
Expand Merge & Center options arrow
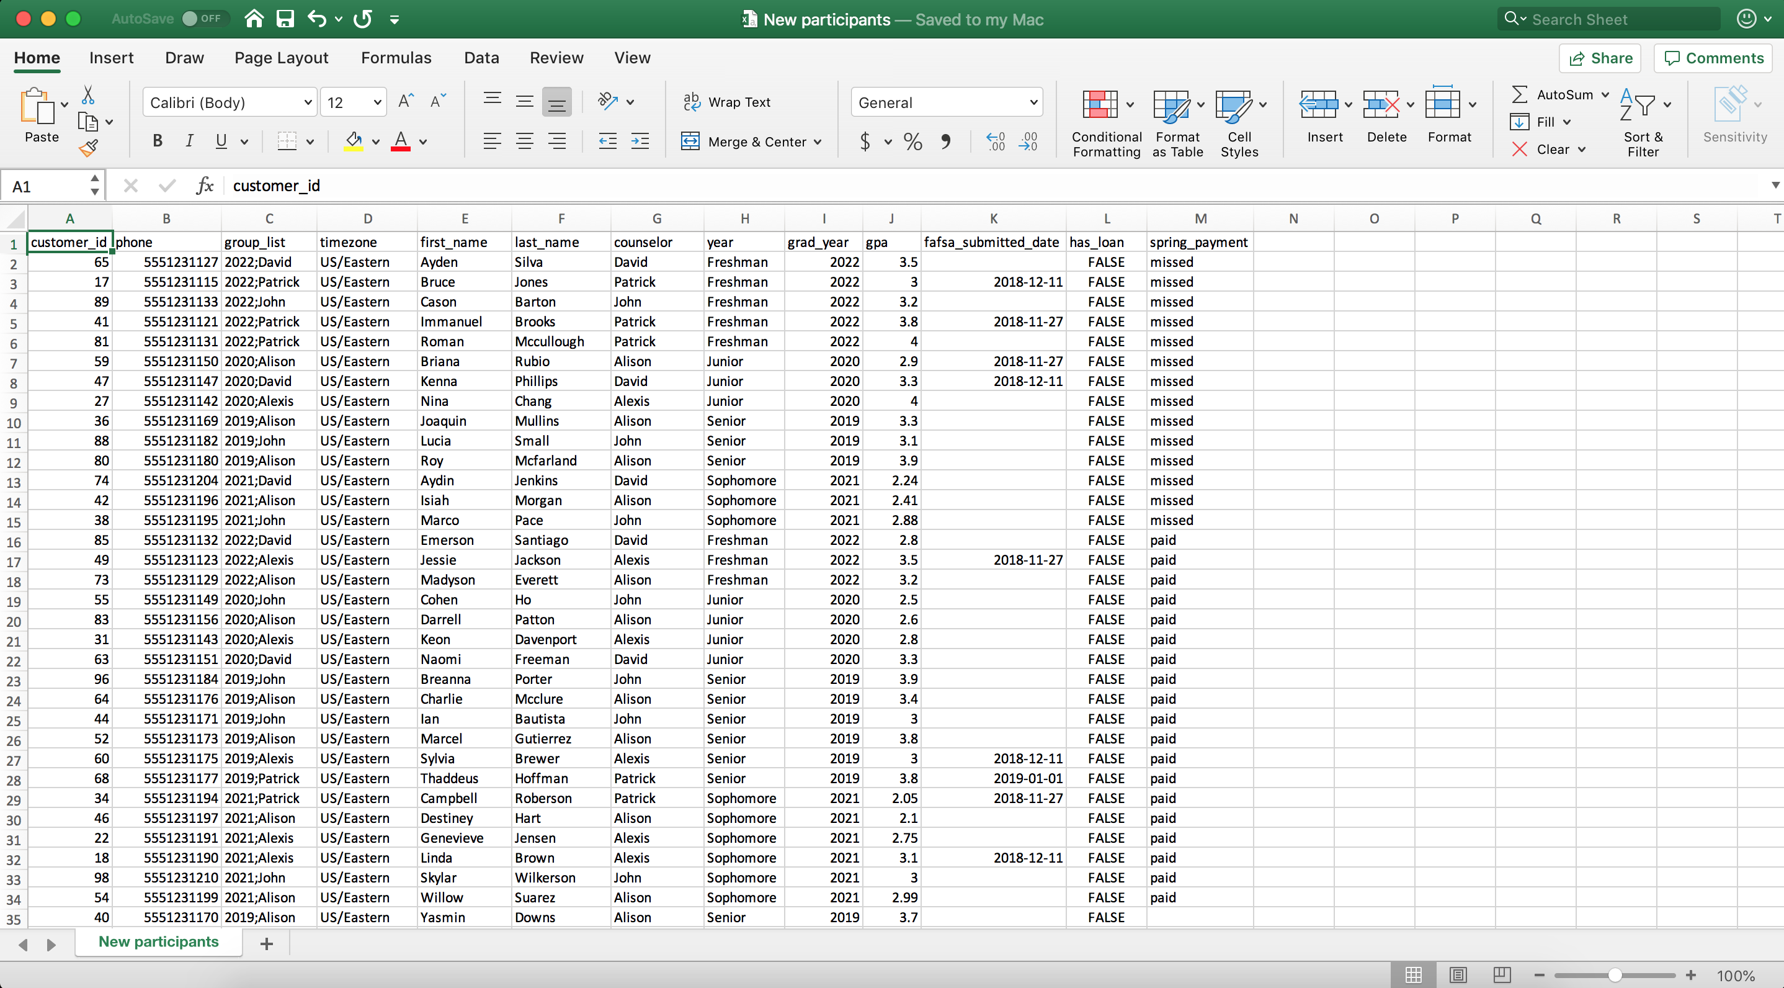[x=818, y=142]
